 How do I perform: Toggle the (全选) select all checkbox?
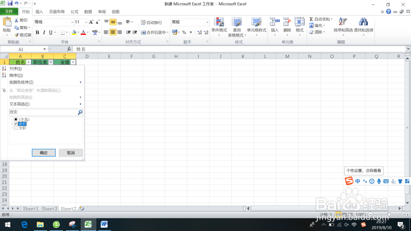click(x=16, y=119)
